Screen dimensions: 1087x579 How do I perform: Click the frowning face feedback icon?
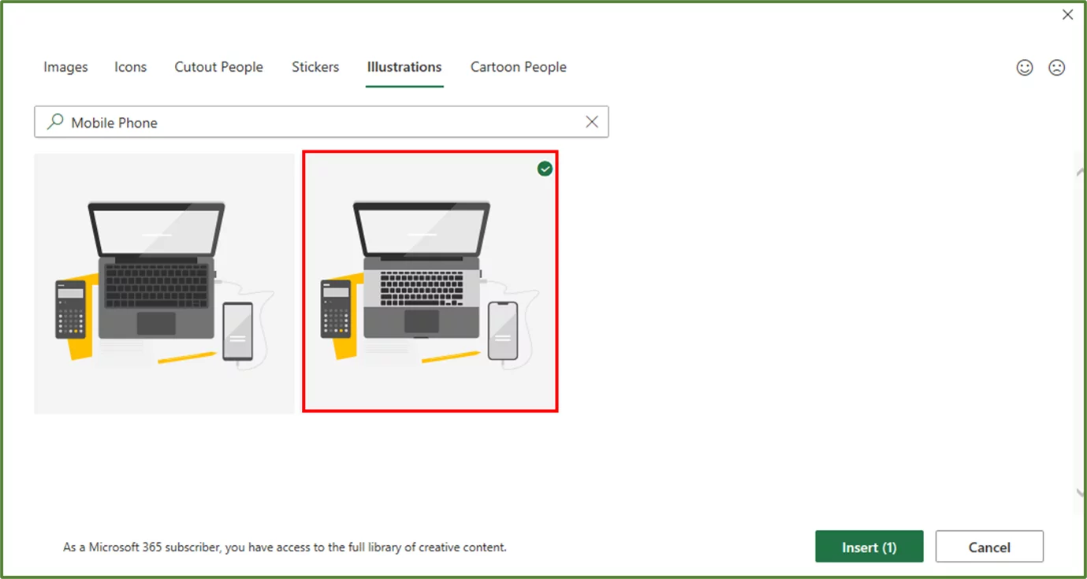pos(1056,68)
